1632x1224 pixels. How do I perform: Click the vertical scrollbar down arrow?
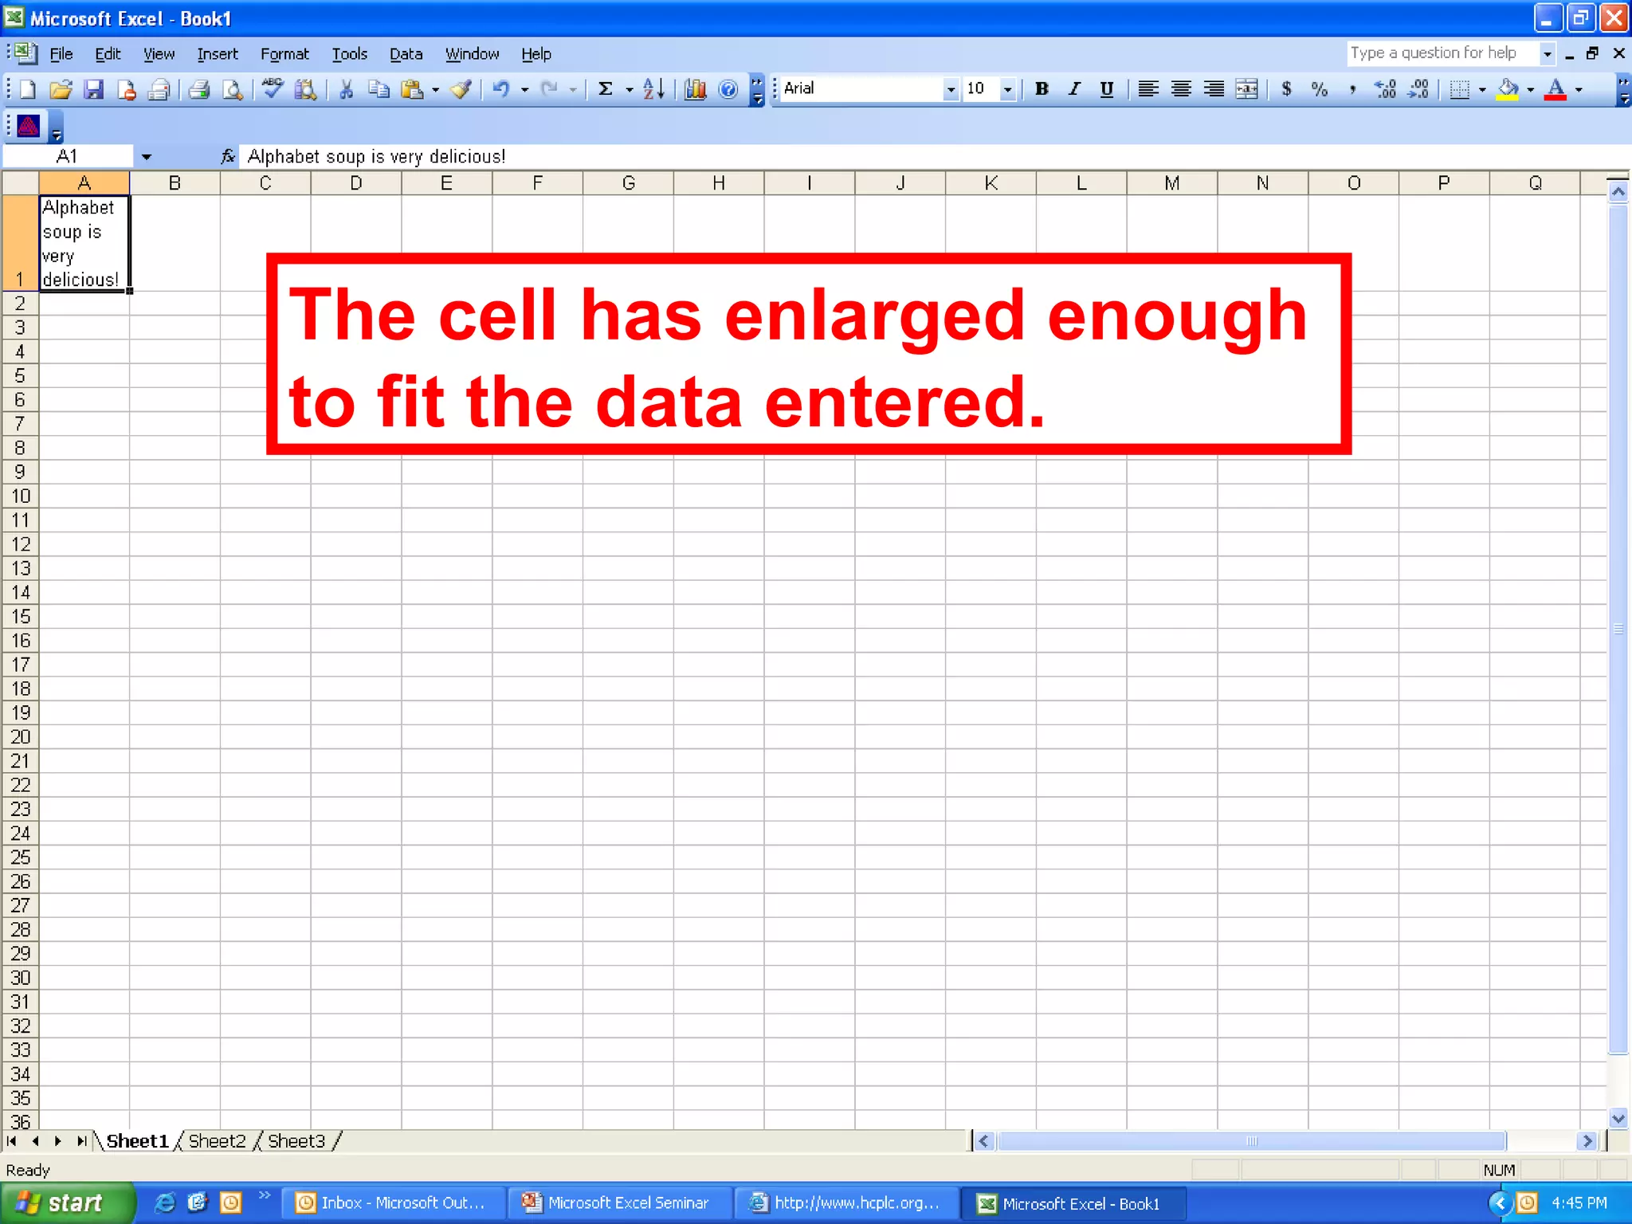pos(1618,1118)
